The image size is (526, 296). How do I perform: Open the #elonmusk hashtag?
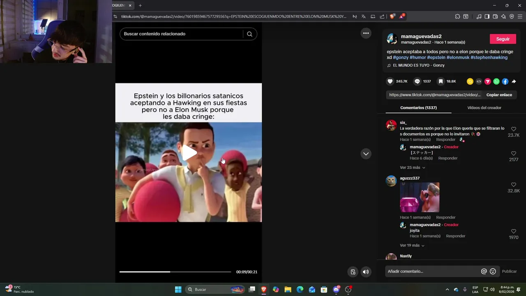(458, 58)
